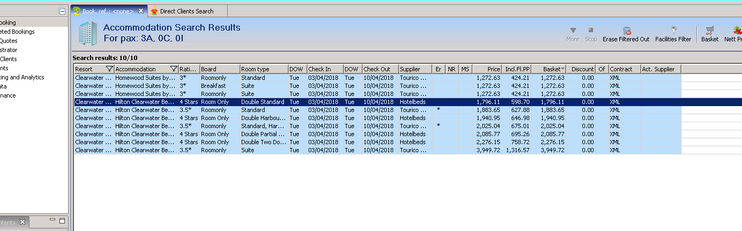Screen dimensions: 742x231
Task: Click the More arrow toolbar icon
Action: (573, 31)
